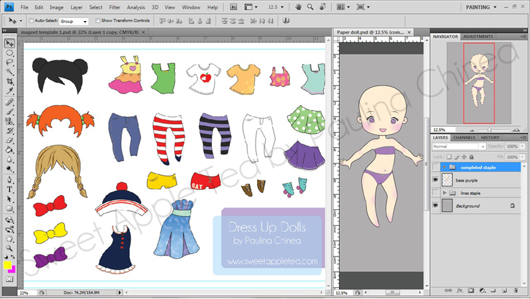530x299 pixels.
Task: Select the Zoom tool in the toolbox
Action: pos(9,248)
